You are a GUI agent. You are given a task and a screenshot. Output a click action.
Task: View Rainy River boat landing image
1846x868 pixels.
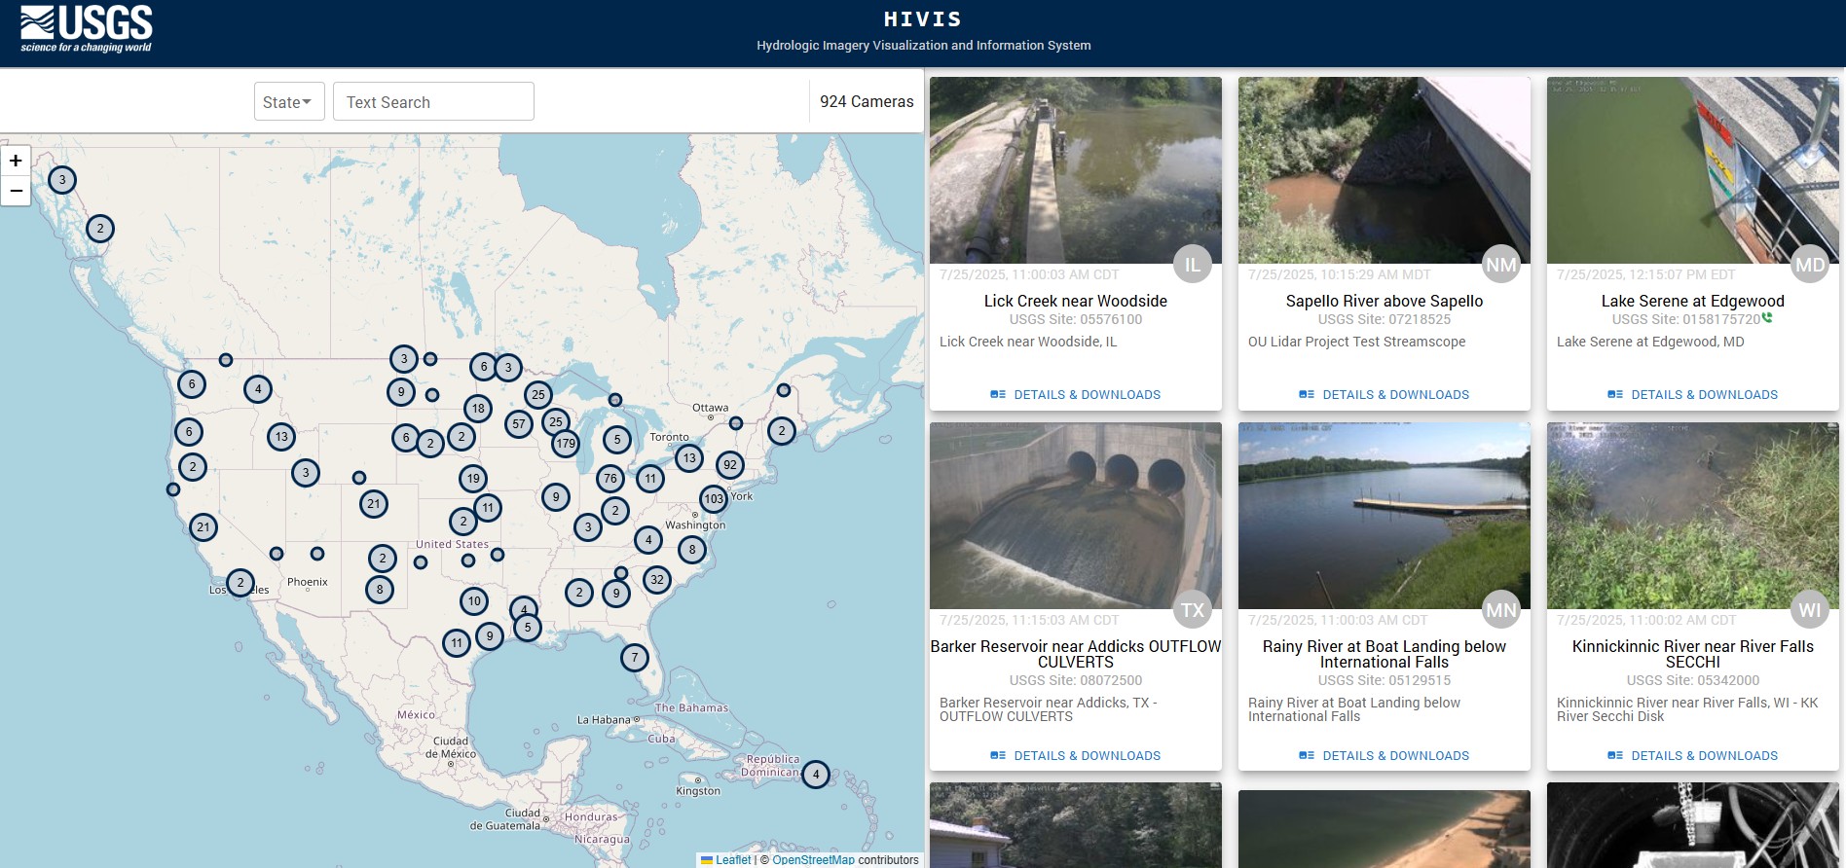[x=1384, y=516]
